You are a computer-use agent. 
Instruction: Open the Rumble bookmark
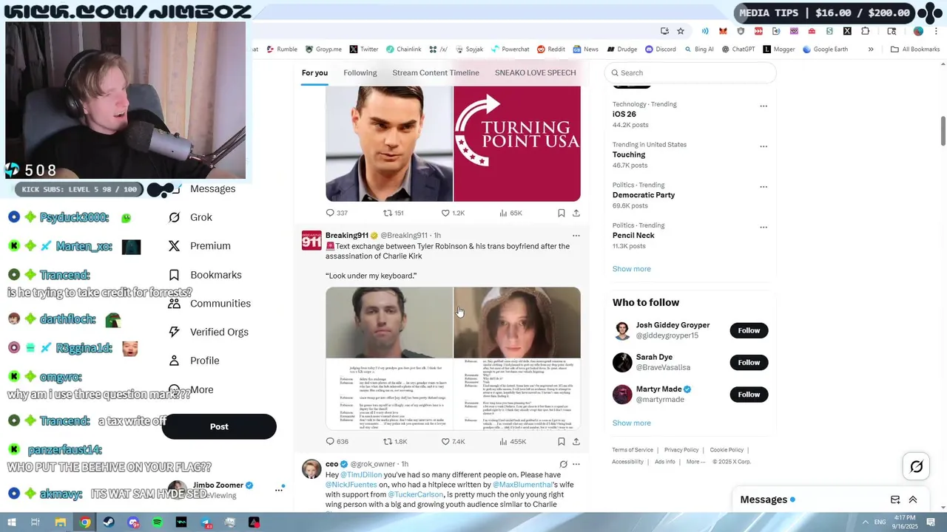(x=281, y=50)
